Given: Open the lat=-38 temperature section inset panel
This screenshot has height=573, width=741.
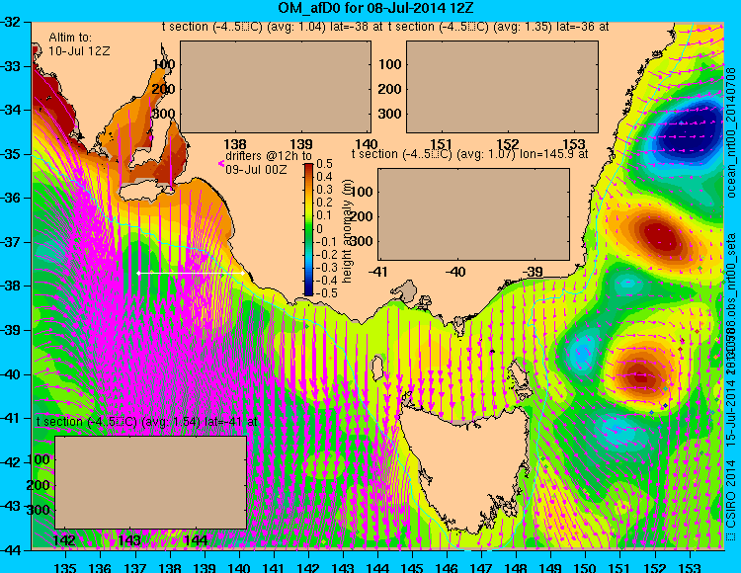Looking at the screenshot, I should [x=276, y=87].
